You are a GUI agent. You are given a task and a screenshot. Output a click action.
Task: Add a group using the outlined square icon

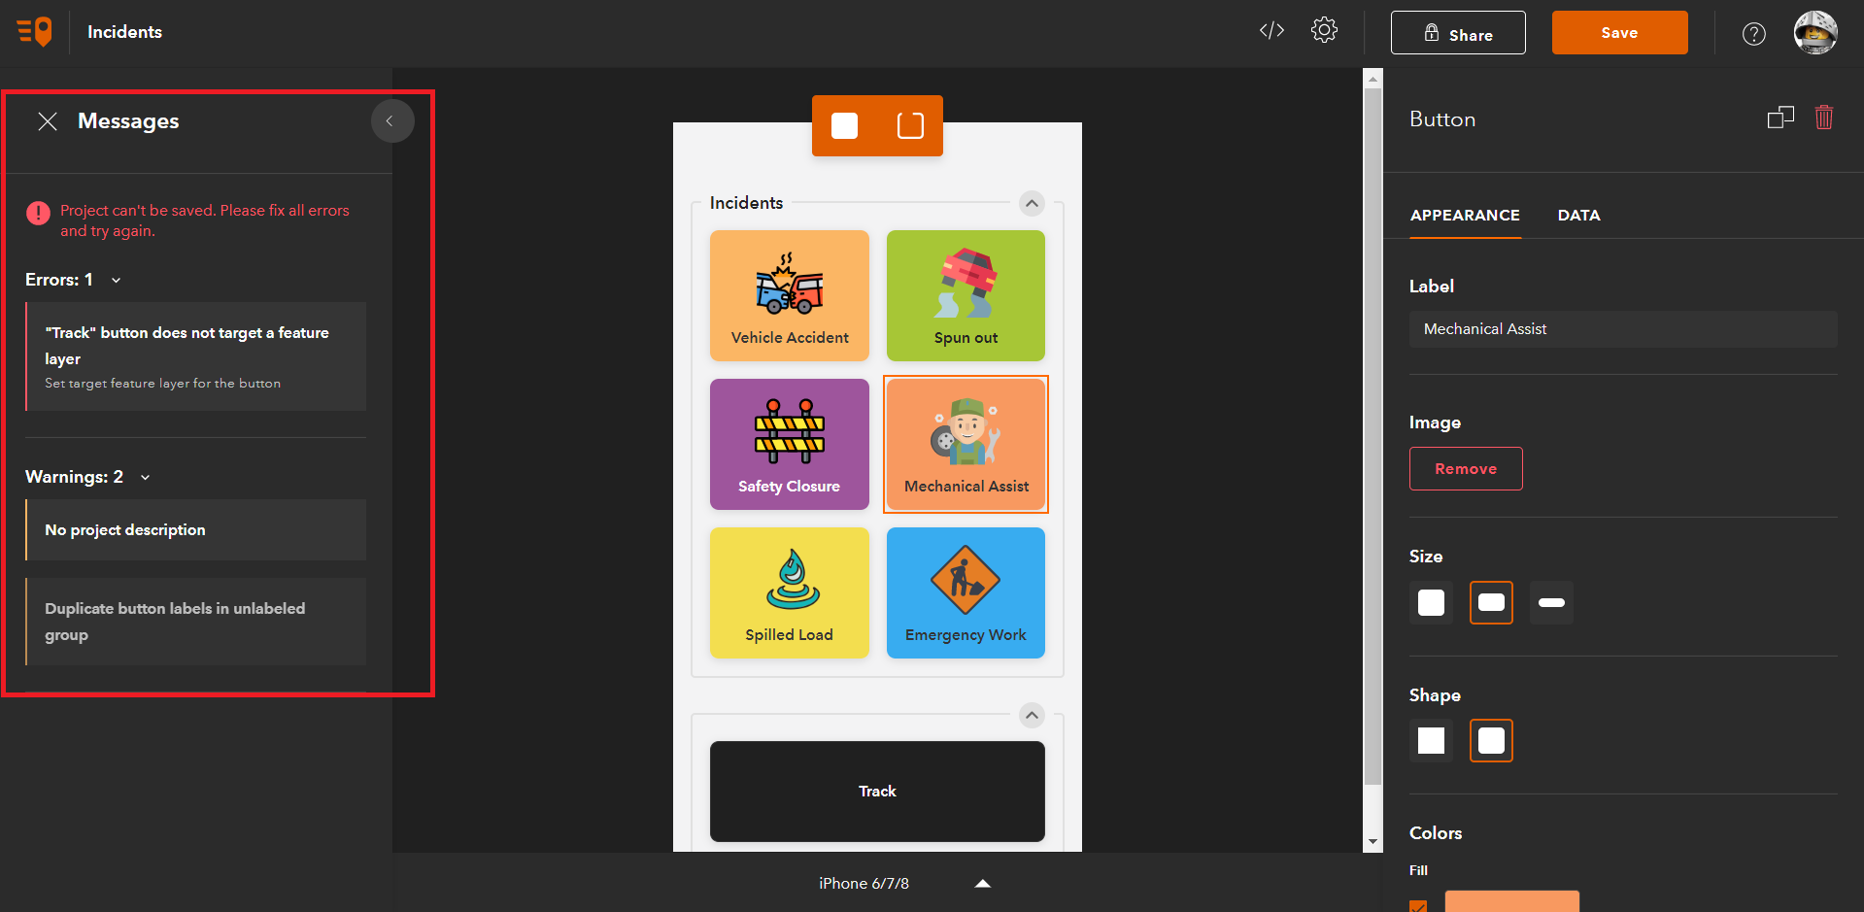909,125
